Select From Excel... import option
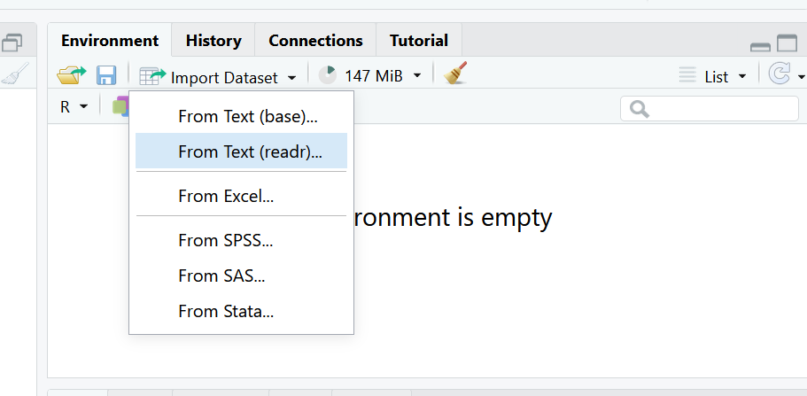The image size is (807, 396). coord(225,196)
